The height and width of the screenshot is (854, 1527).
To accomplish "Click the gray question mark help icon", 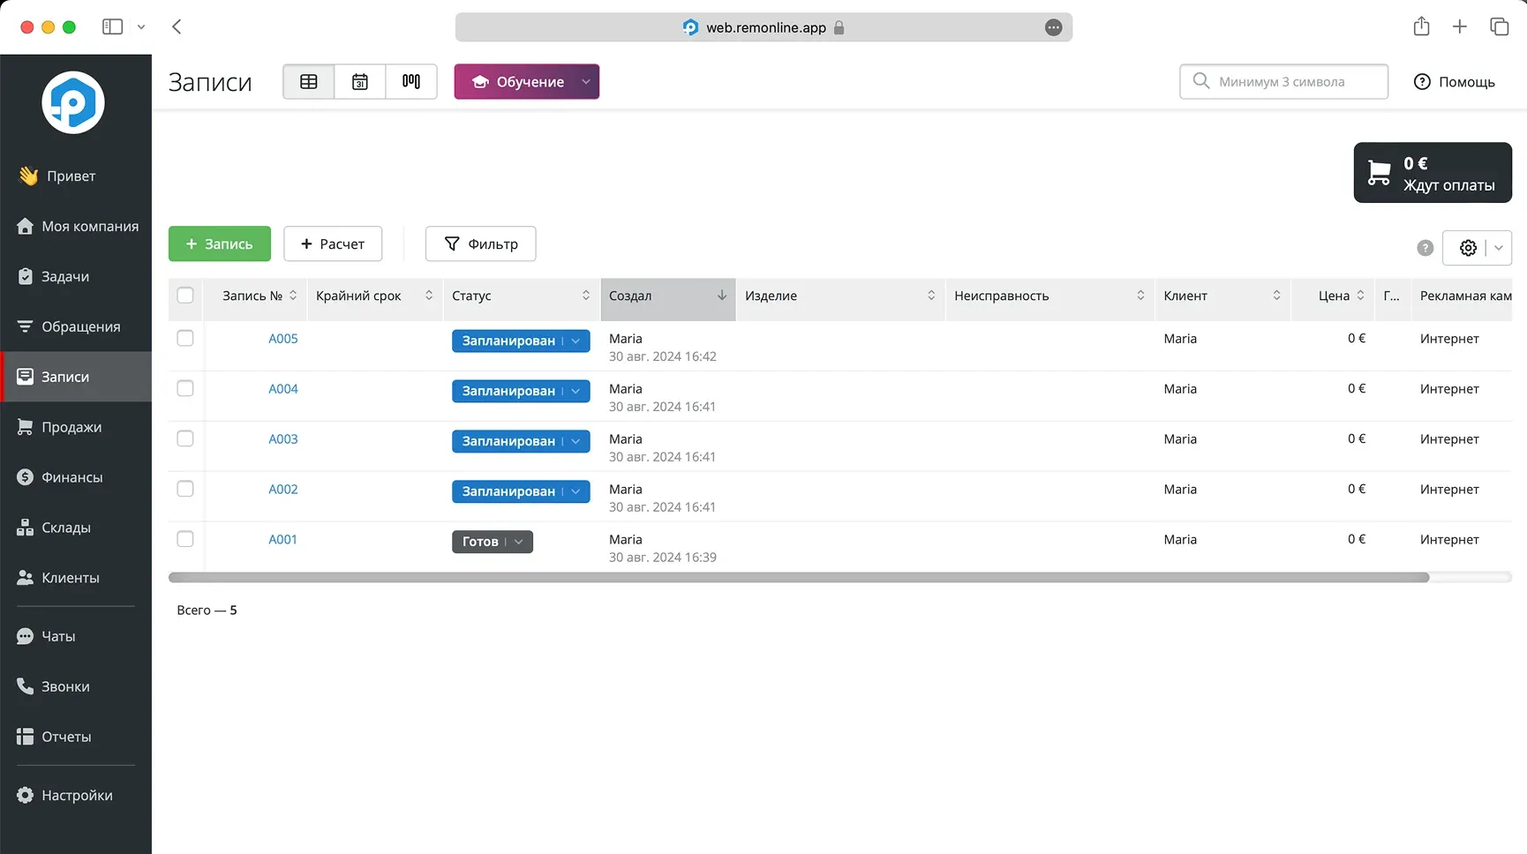I will (1425, 248).
